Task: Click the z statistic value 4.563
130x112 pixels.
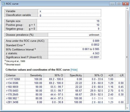Action: (96, 53)
